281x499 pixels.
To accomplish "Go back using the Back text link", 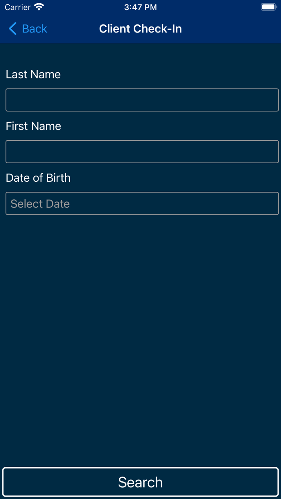I will 35,29.
